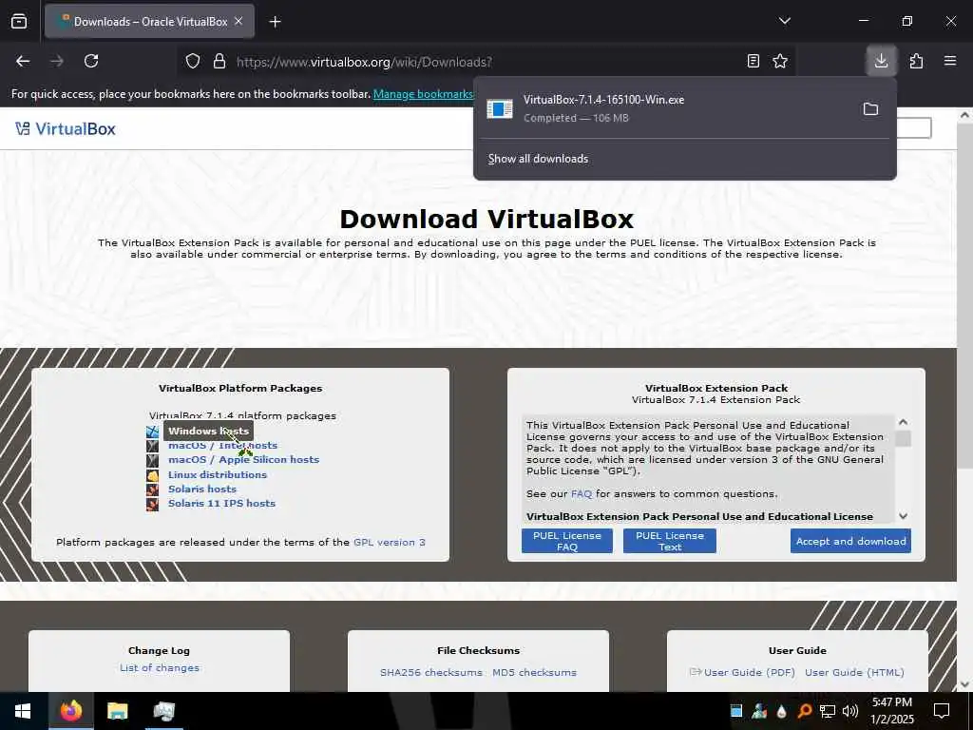Click the Linux distributions penguin icon

point(153,475)
